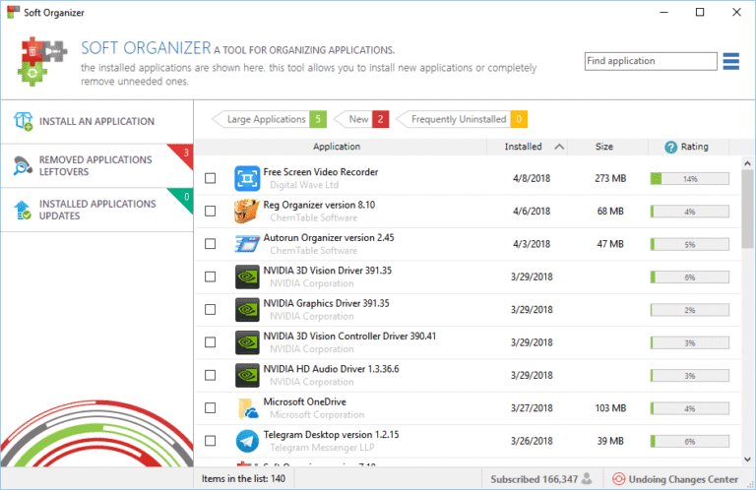Check the NVIDIA 3D Vision Controller Driver checkbox
Viewport: 756px width, 490px height.
coord(211,342)
